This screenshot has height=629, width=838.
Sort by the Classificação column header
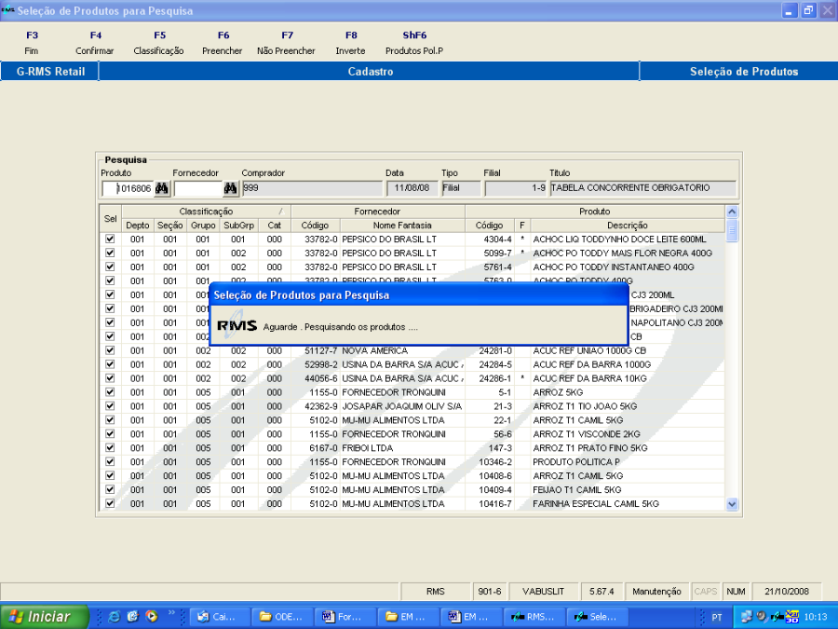point(207,212)
